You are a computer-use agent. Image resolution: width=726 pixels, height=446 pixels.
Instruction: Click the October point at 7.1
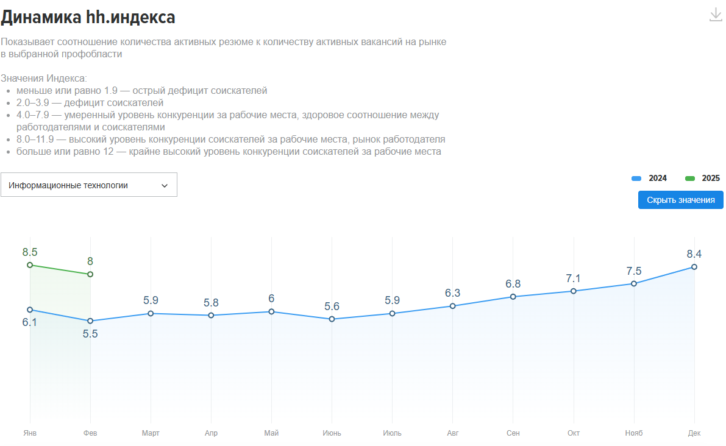click(x=574, y=291)
